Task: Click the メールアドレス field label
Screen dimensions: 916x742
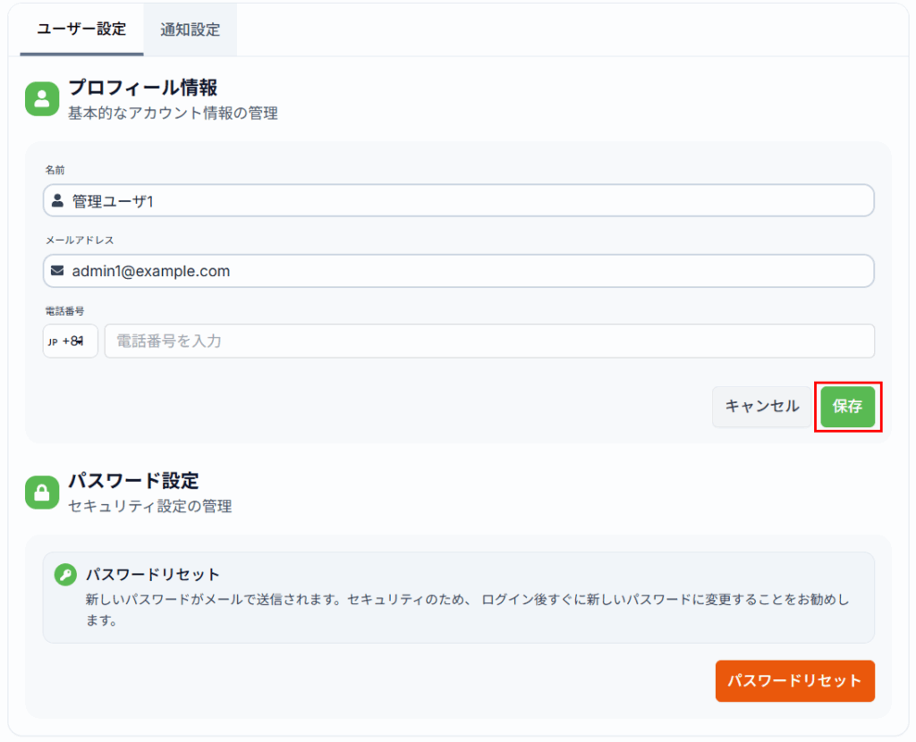Action: click(x=80, y=240)
